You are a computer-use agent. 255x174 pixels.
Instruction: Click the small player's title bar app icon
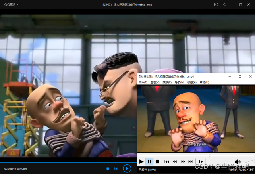click(x=141, y=76)
